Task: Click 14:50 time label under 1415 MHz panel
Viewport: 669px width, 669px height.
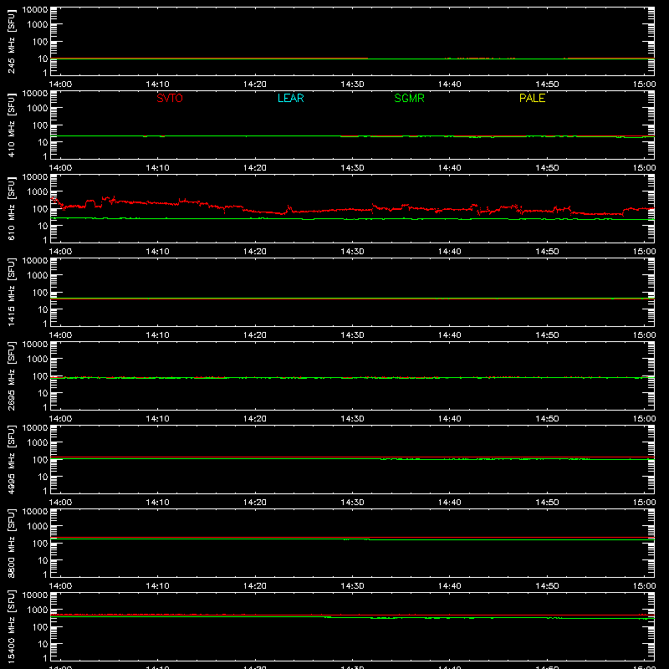Action: click(x=547, y=335)
